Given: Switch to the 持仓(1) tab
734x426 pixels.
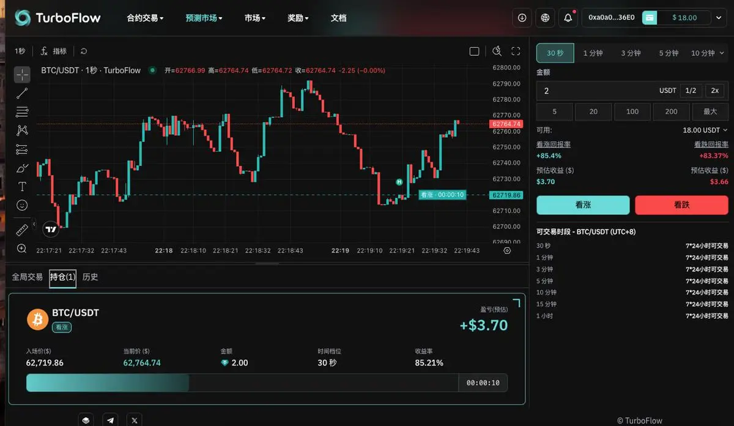Looking at the screenshot, I should tap(63, 277).
